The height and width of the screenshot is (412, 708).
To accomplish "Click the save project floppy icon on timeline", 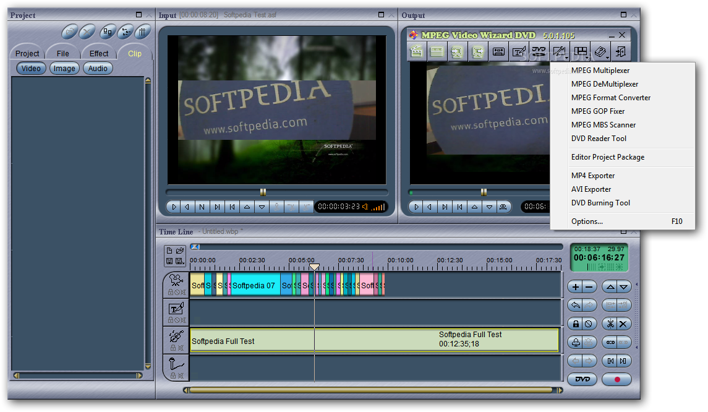I will [169, 261].
